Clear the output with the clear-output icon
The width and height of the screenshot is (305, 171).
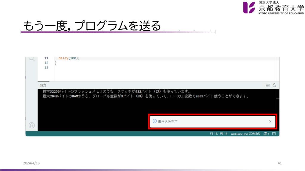click(x=268, y=85)
